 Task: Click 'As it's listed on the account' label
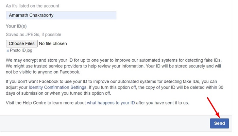pyautogui.click(x=33, y=6)
